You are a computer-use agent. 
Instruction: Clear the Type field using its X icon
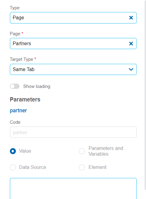click(131, 18)
